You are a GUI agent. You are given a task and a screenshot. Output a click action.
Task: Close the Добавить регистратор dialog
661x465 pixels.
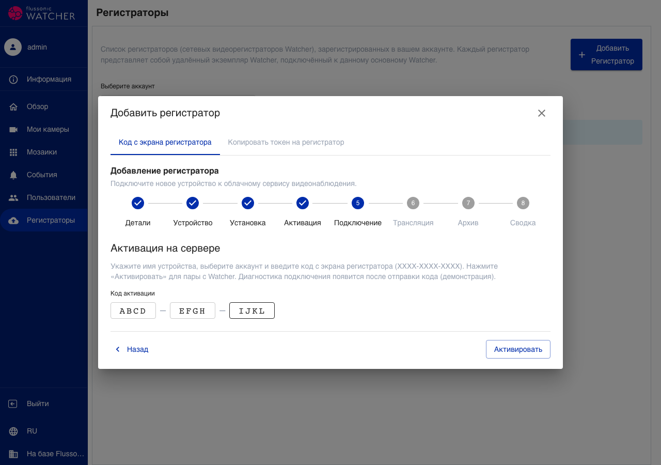(542, 113)
